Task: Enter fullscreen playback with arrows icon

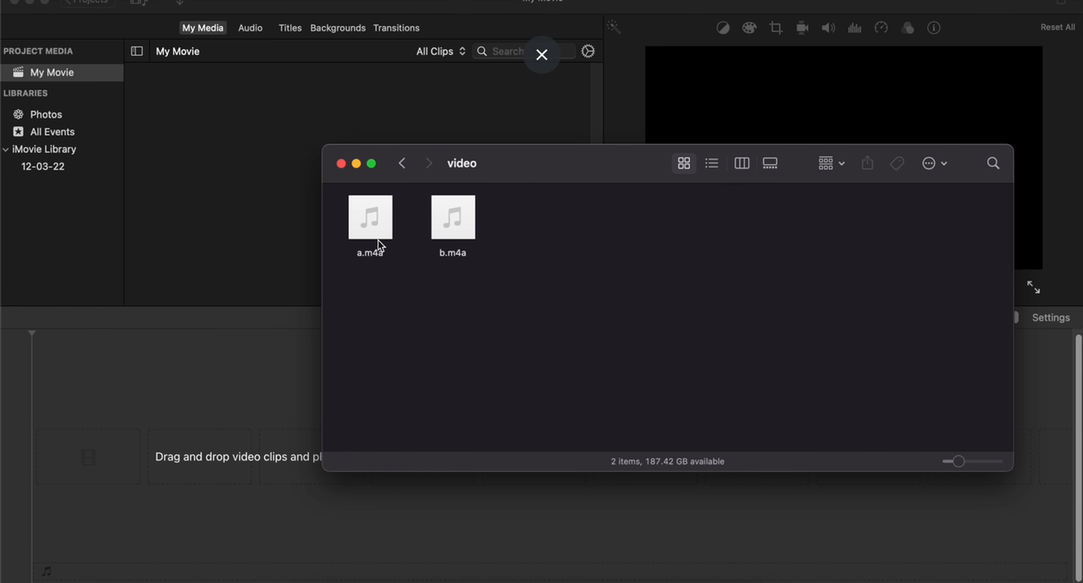Action: point(1033,287)
